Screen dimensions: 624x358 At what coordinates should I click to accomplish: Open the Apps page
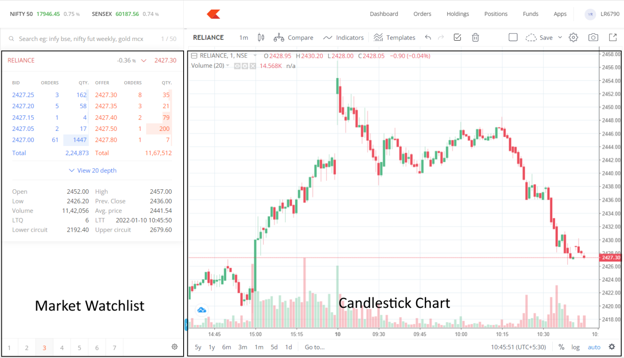pos(560,14)
